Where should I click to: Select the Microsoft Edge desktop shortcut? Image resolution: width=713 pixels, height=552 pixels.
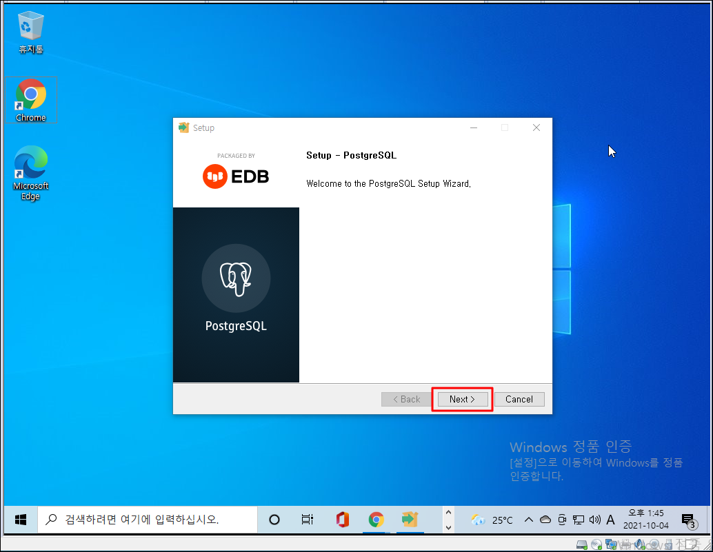[x=30, y=173]
